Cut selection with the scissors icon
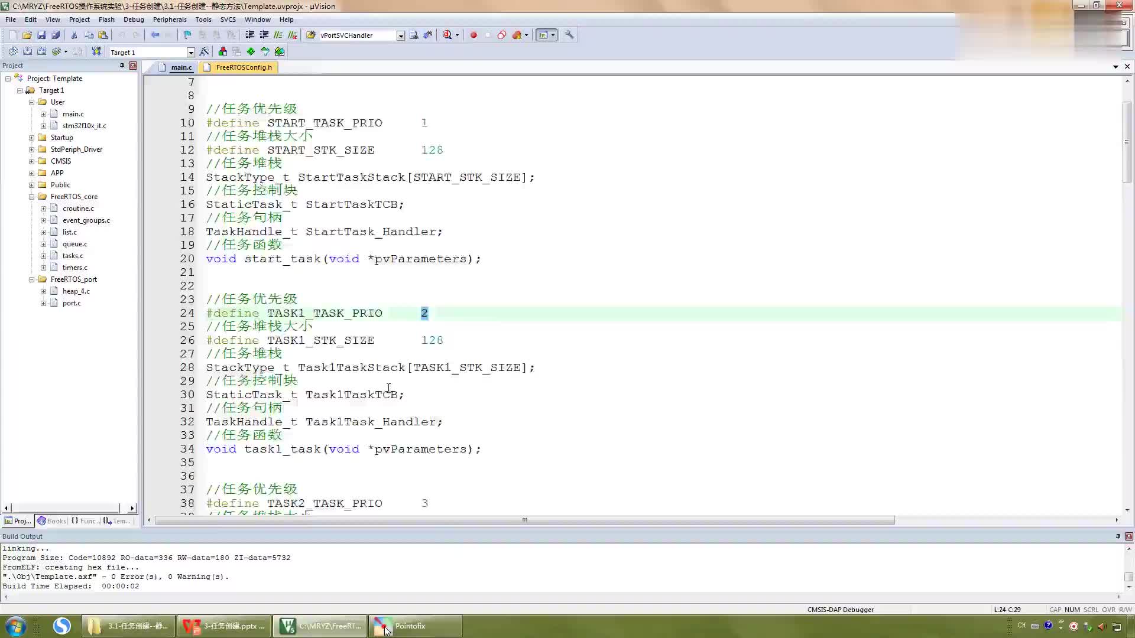The image size is (1135, 638). click(74, 35)
